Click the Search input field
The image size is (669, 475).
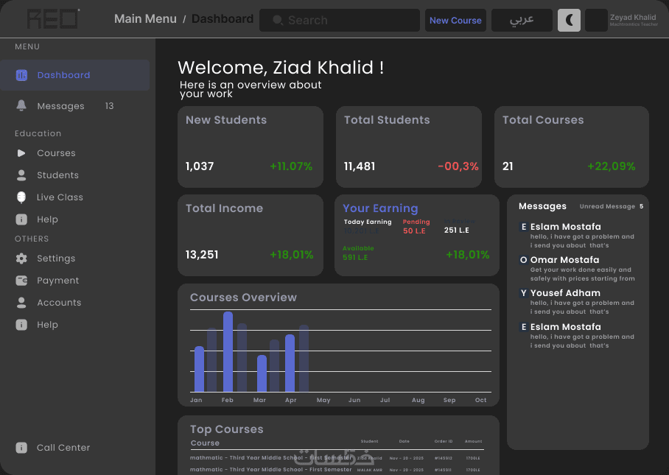tap(339, 20)
